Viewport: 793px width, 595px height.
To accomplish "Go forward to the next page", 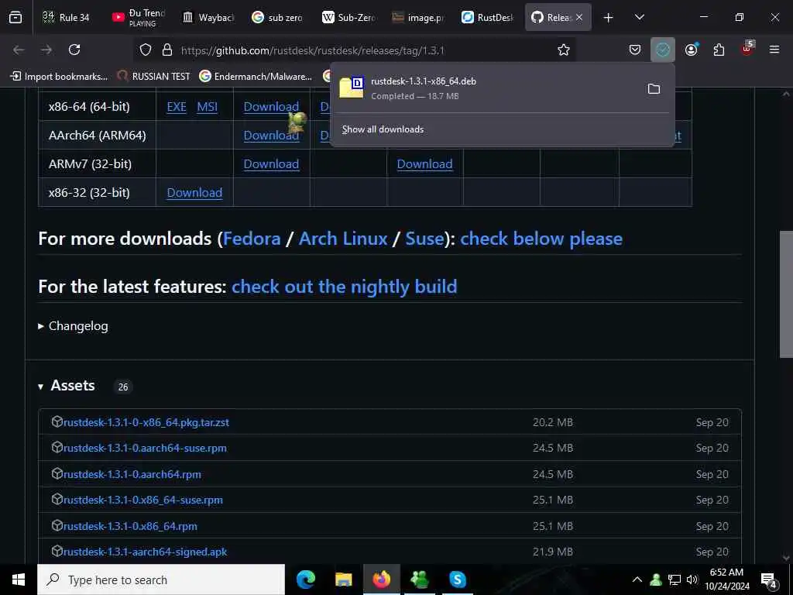I will tap(46, 50).
